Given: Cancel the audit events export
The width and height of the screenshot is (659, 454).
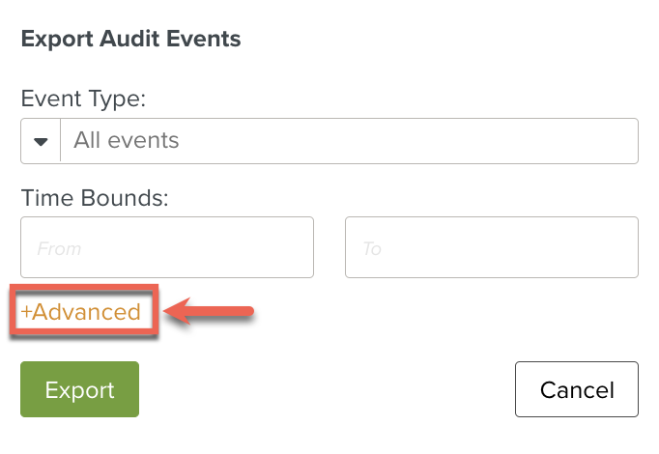Looking at the screenshot, I should pyautogui.click(x=576, y=390).
